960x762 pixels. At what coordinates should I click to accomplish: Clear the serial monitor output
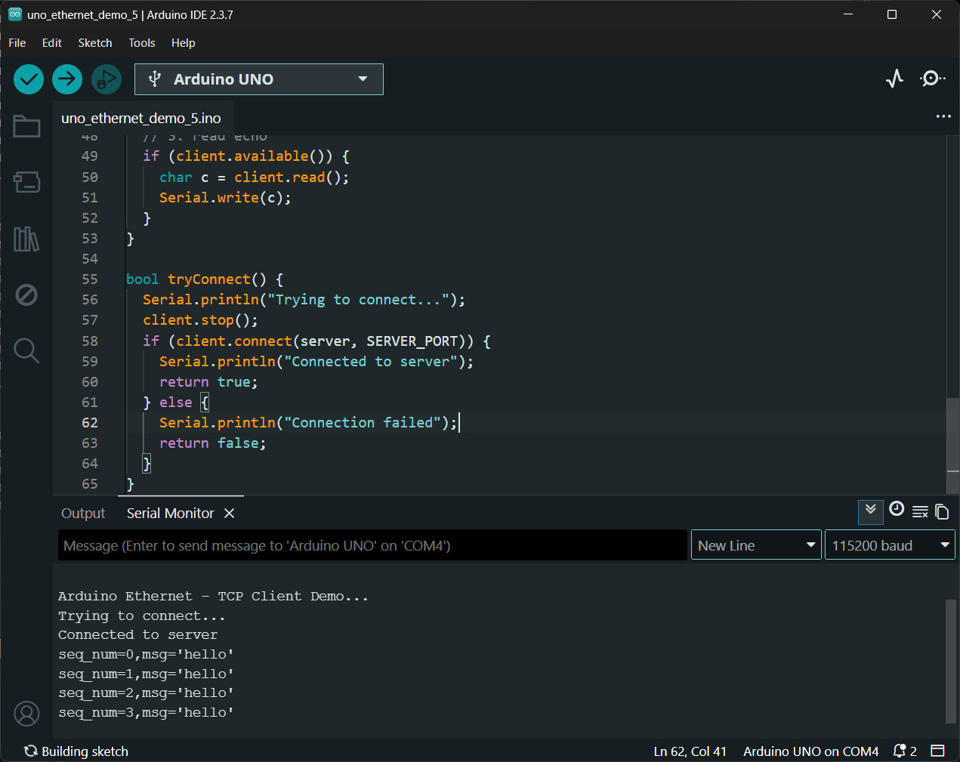pyautogui.click(x=919, y=512)
